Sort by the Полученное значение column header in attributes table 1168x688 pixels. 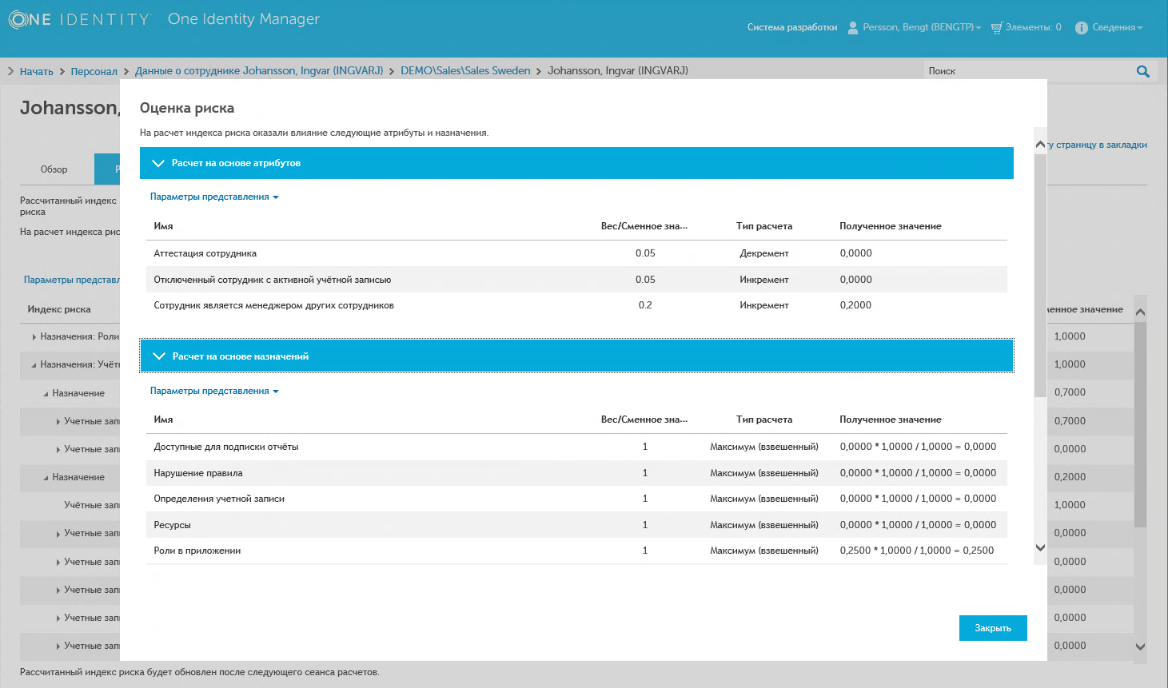(890, 226)
